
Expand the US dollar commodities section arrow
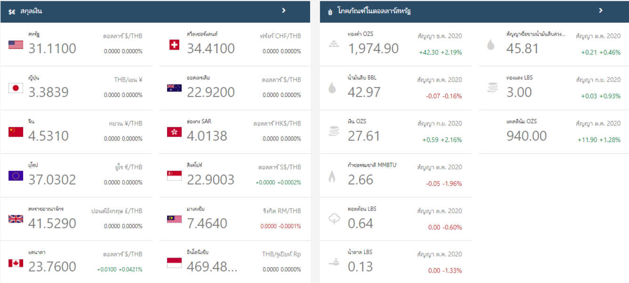[x=601, y=10]
